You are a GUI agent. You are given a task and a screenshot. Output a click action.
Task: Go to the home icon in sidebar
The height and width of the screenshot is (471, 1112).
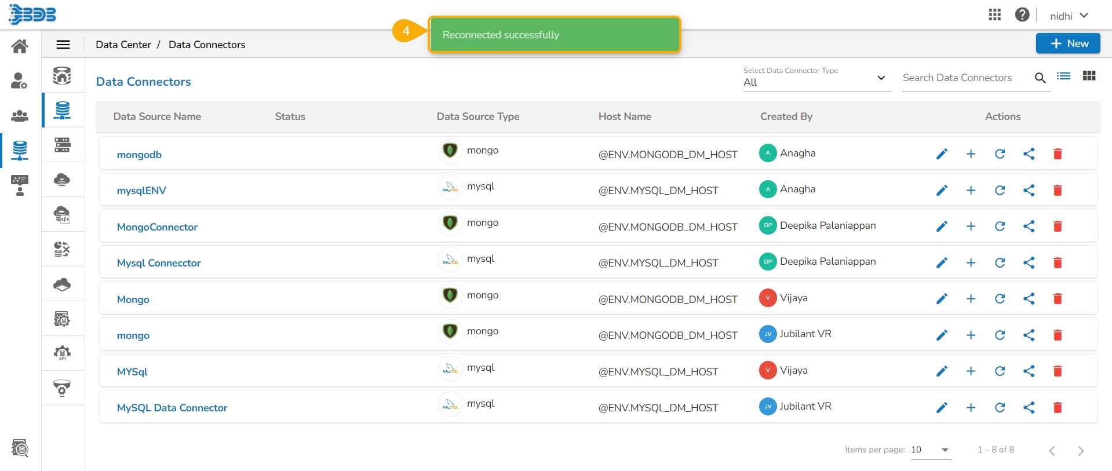(20, 46)
